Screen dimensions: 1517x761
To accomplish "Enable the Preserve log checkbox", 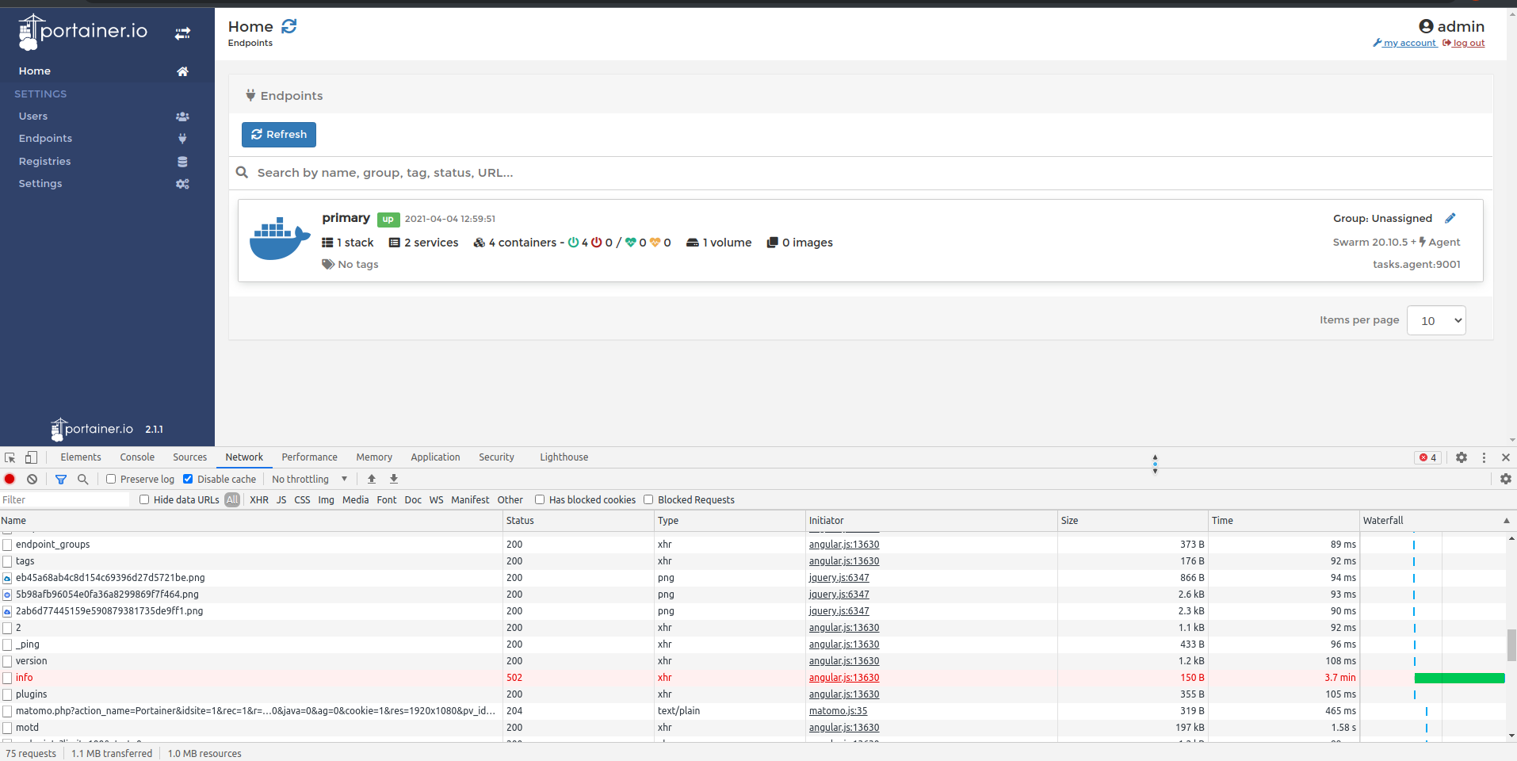I will coord(111,479).
